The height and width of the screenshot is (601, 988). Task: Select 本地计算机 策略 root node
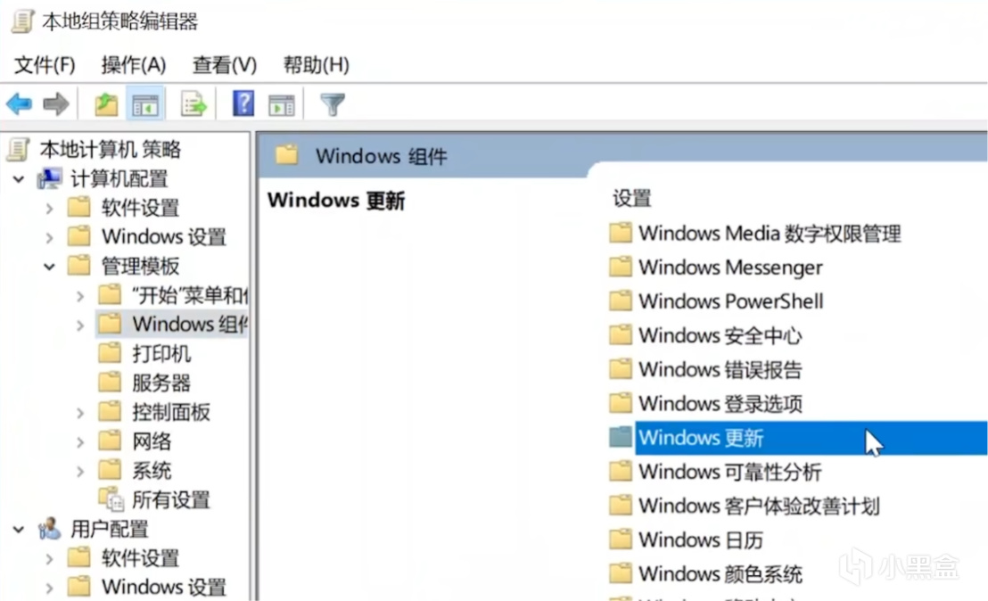click(x=111, y=149)
